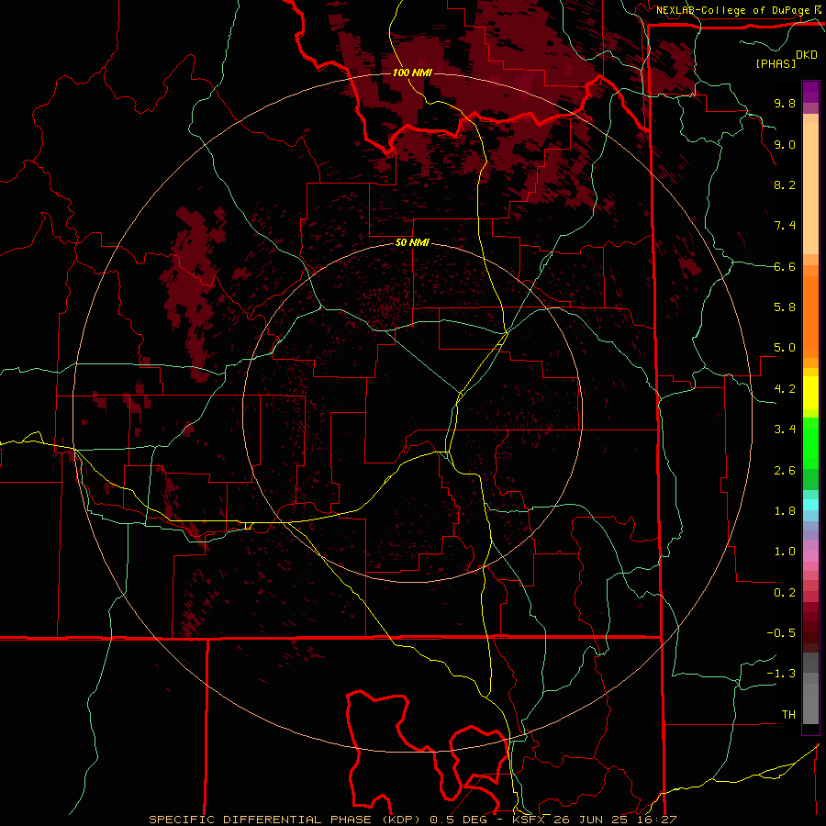
Task: Click the KSFX station identifier in the caption
Action: [529, 820]
